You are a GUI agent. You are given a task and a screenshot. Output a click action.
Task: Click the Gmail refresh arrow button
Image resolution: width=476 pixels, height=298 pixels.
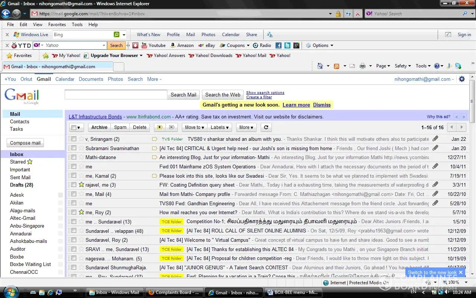pos(266,127)
